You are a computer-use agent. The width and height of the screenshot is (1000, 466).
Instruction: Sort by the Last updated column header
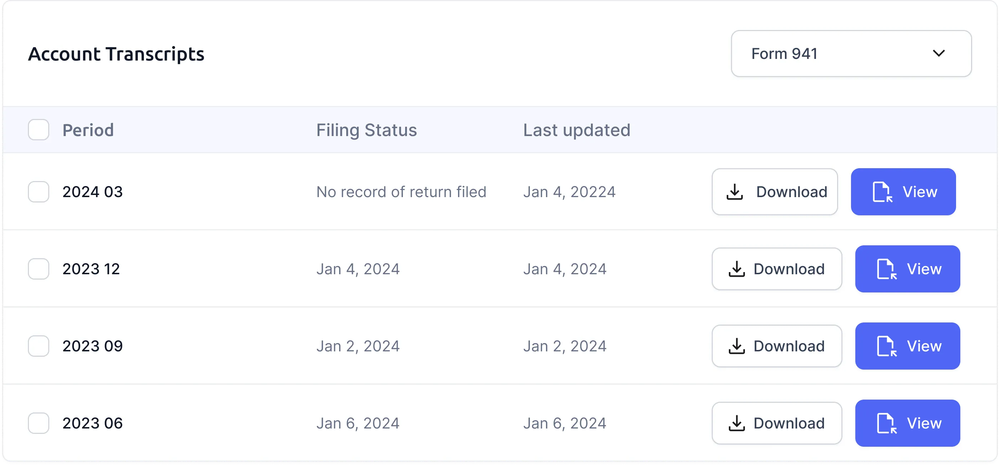(577, 130)
